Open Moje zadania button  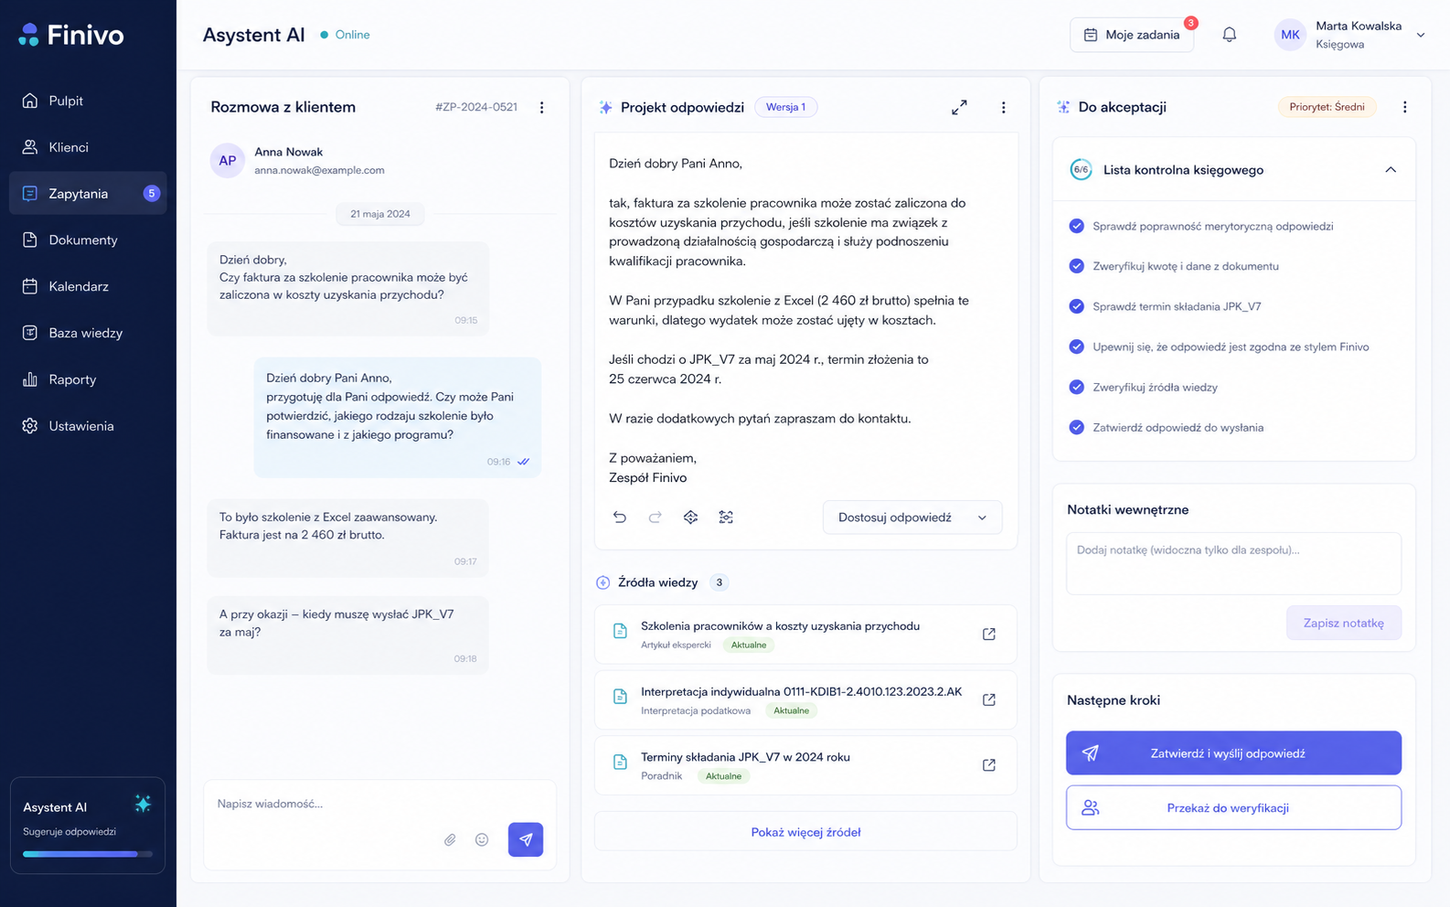[x=1132, y=35]
